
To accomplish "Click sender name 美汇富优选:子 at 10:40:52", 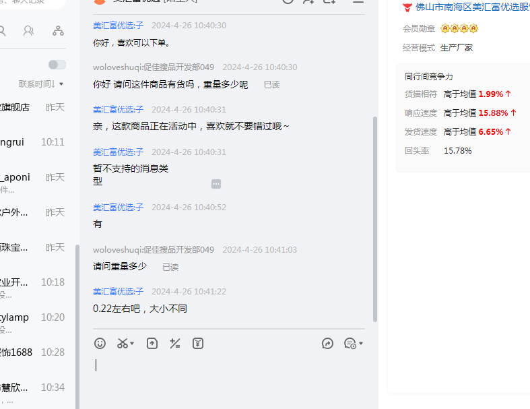I will 119,207.
